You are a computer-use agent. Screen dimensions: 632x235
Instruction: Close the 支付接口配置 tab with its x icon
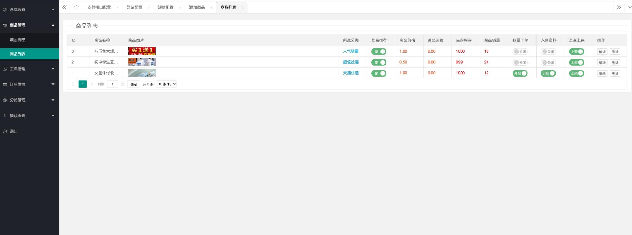[x=118, y=8]
